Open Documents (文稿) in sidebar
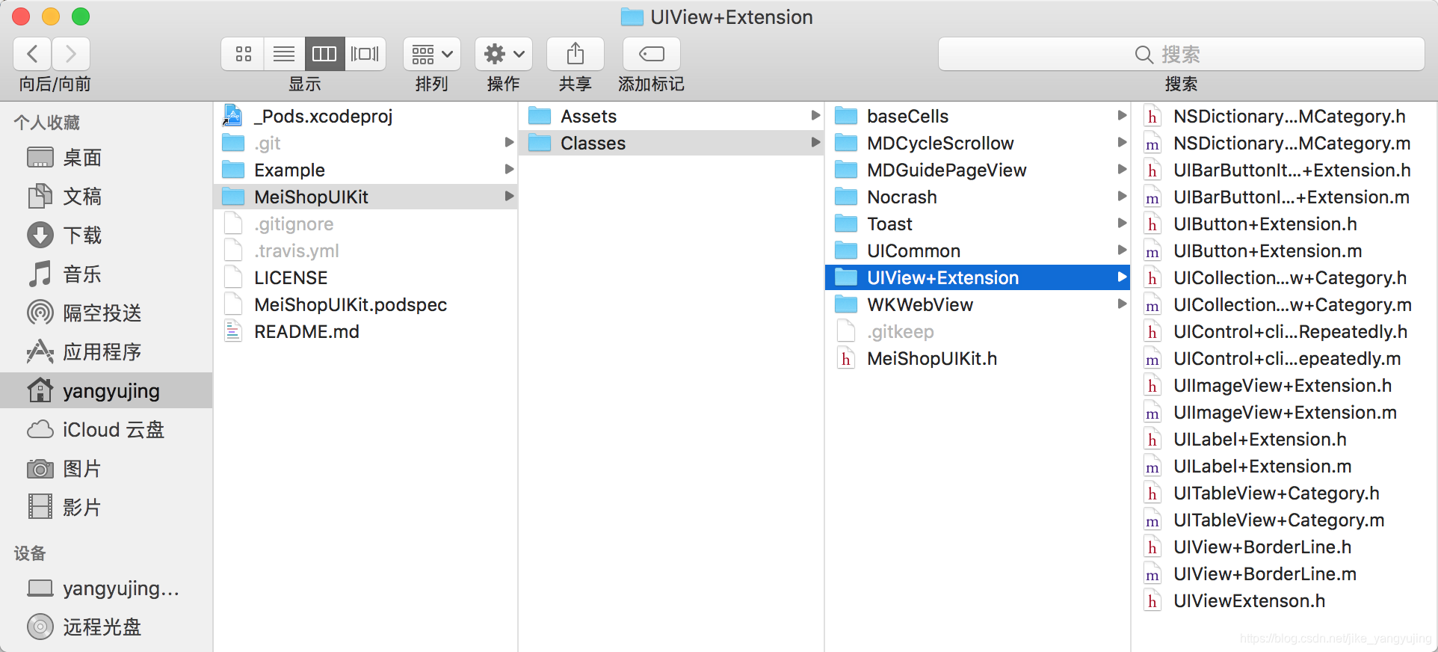 click(106, 197)
